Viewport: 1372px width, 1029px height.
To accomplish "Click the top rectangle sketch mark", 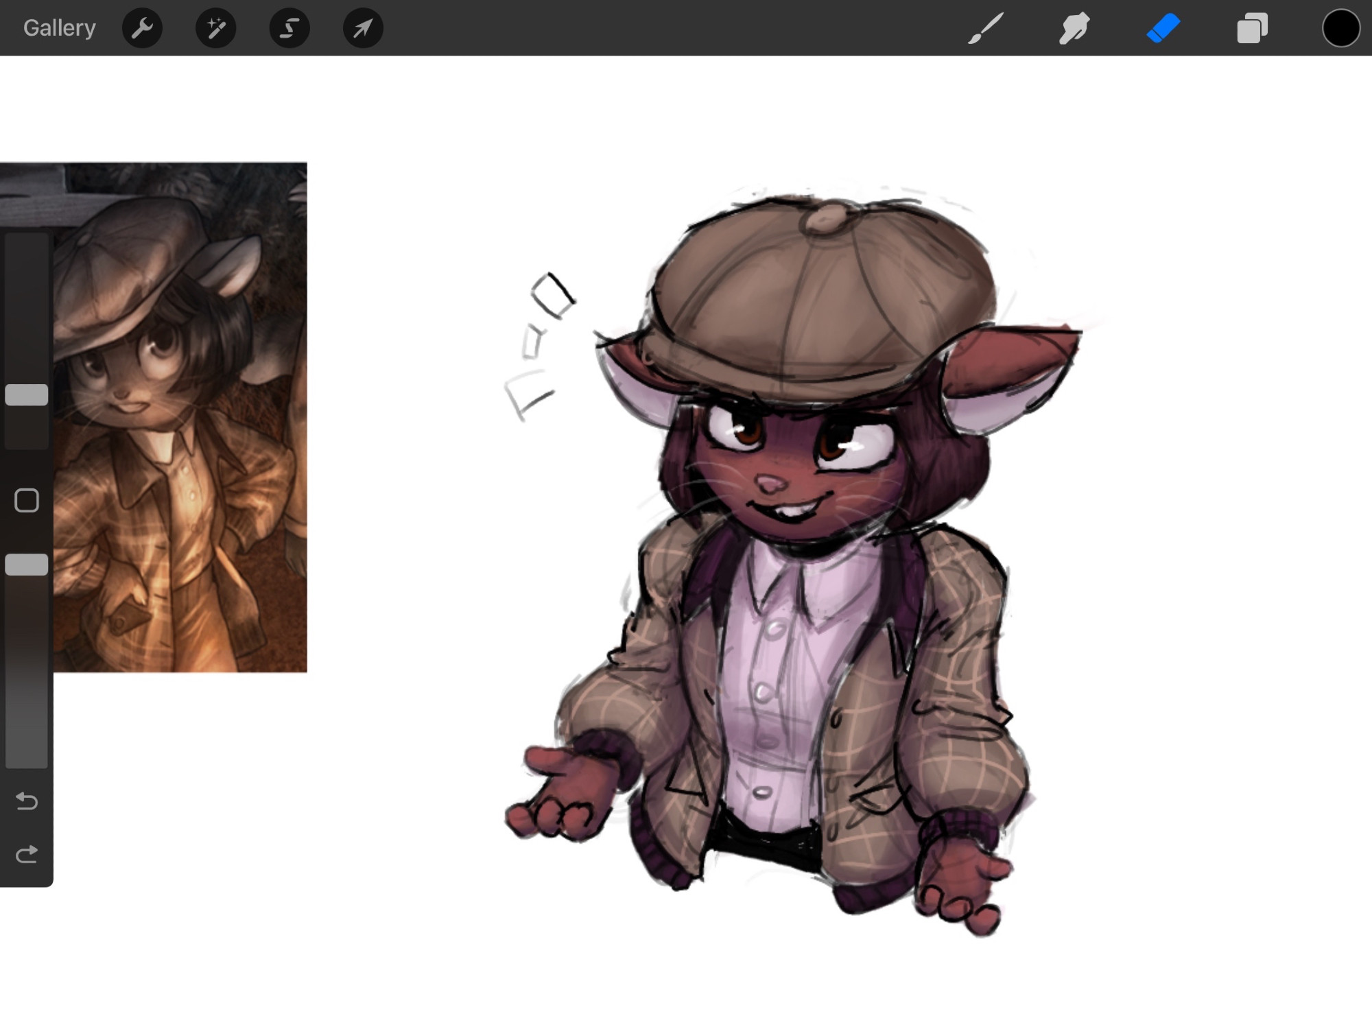I will tap(552, 295).
